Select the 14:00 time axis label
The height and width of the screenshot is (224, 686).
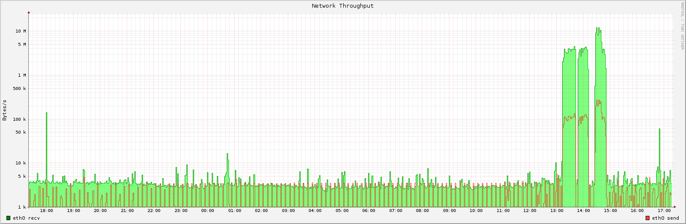tap(583, 211)
